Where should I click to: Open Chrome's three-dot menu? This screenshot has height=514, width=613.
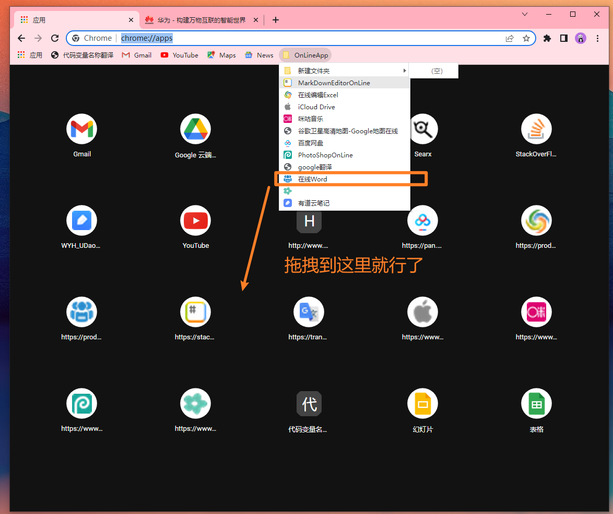597,38
